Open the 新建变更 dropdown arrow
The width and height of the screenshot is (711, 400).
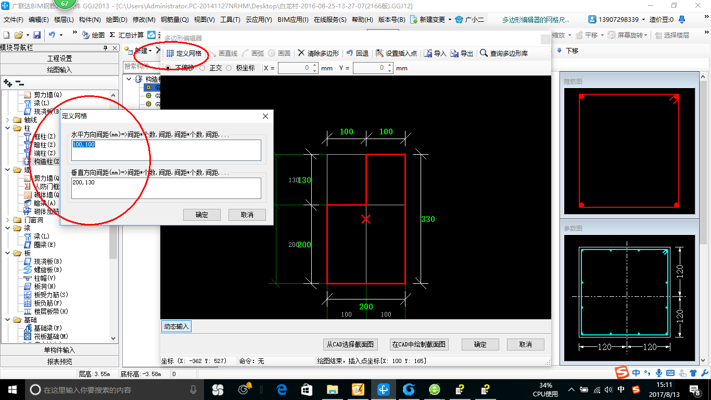pyautogui.click(x=449, y=20)
